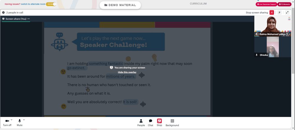Expand microphone options chevron
This screenshot has height=130, width=295.
(x=24, y=120)
